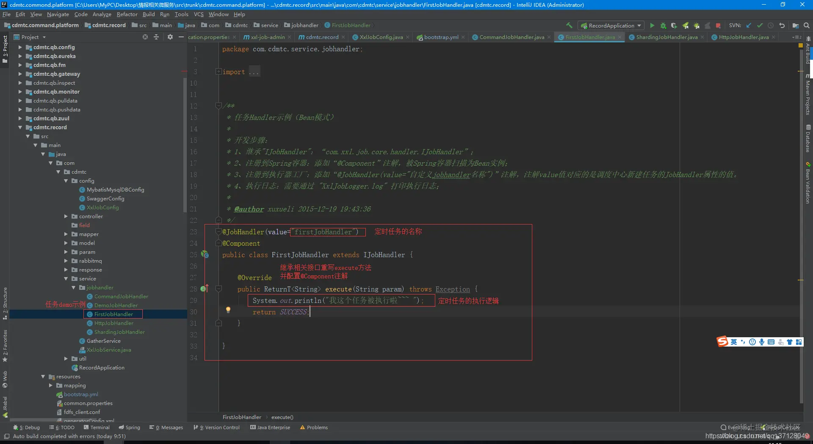Open the Spring tool window
Image resolution: width=813 pixels, height=444 pixels.
point(130,427)
